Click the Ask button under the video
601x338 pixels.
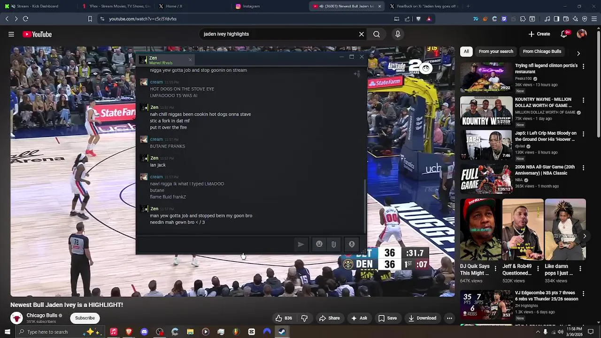point(359,318)
